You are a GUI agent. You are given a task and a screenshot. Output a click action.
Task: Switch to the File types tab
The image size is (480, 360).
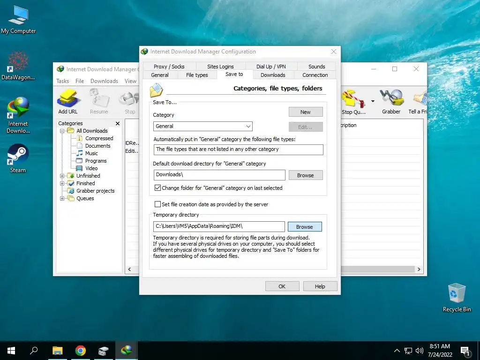(197, 75)
